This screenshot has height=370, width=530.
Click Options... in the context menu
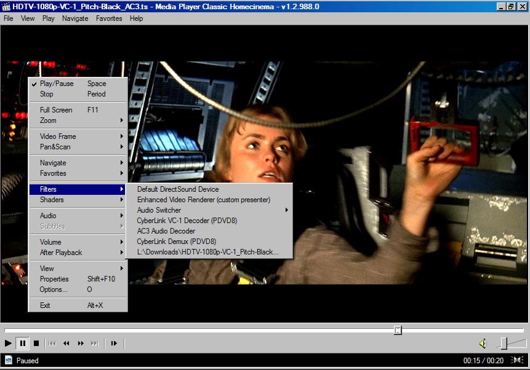54,289
